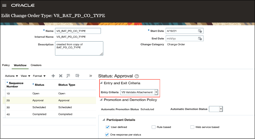
Task: Click sequence number 10 cell
Action: coord(8,94)
